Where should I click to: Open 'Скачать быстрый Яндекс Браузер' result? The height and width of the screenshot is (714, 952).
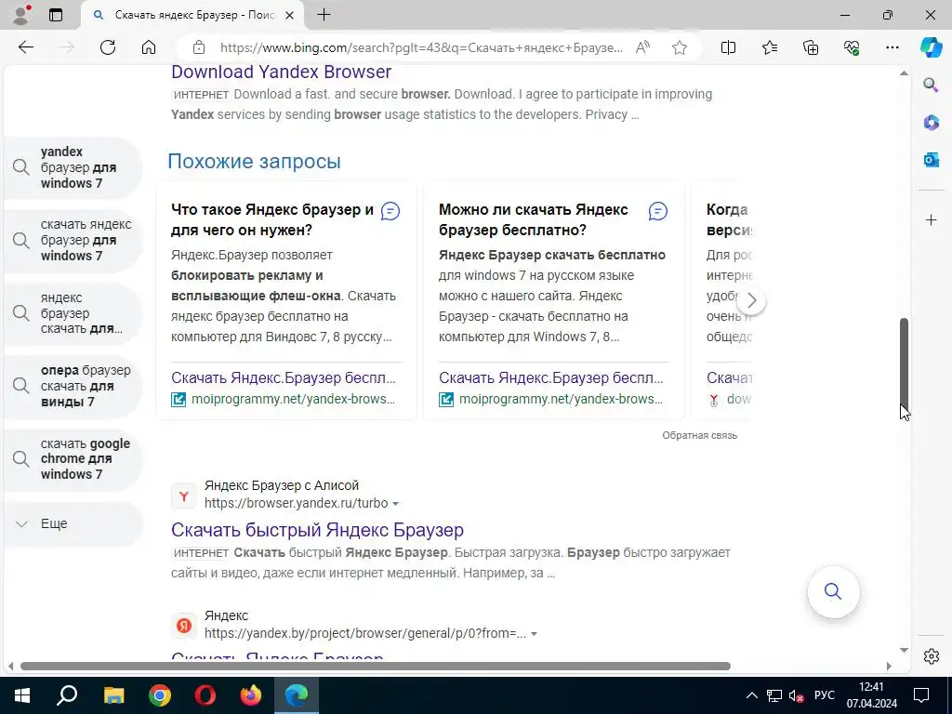click(x=317, y=529)
